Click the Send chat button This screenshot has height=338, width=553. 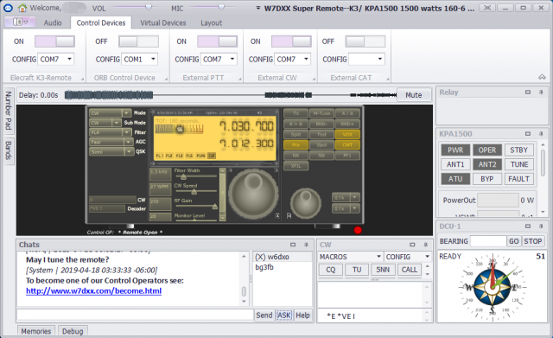(264, 315)
